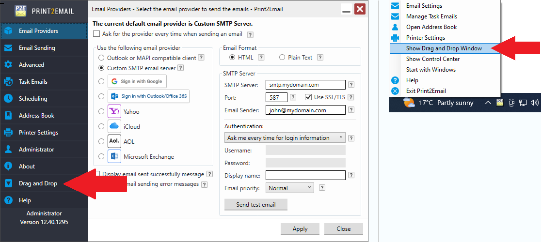Open Email Sending in the sidebar
Screen dimensions: 541x242
click(37, 48)
